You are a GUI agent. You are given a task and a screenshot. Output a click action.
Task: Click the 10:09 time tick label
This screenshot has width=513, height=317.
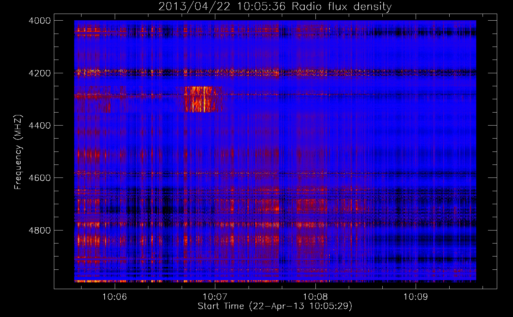coord(416,297)
